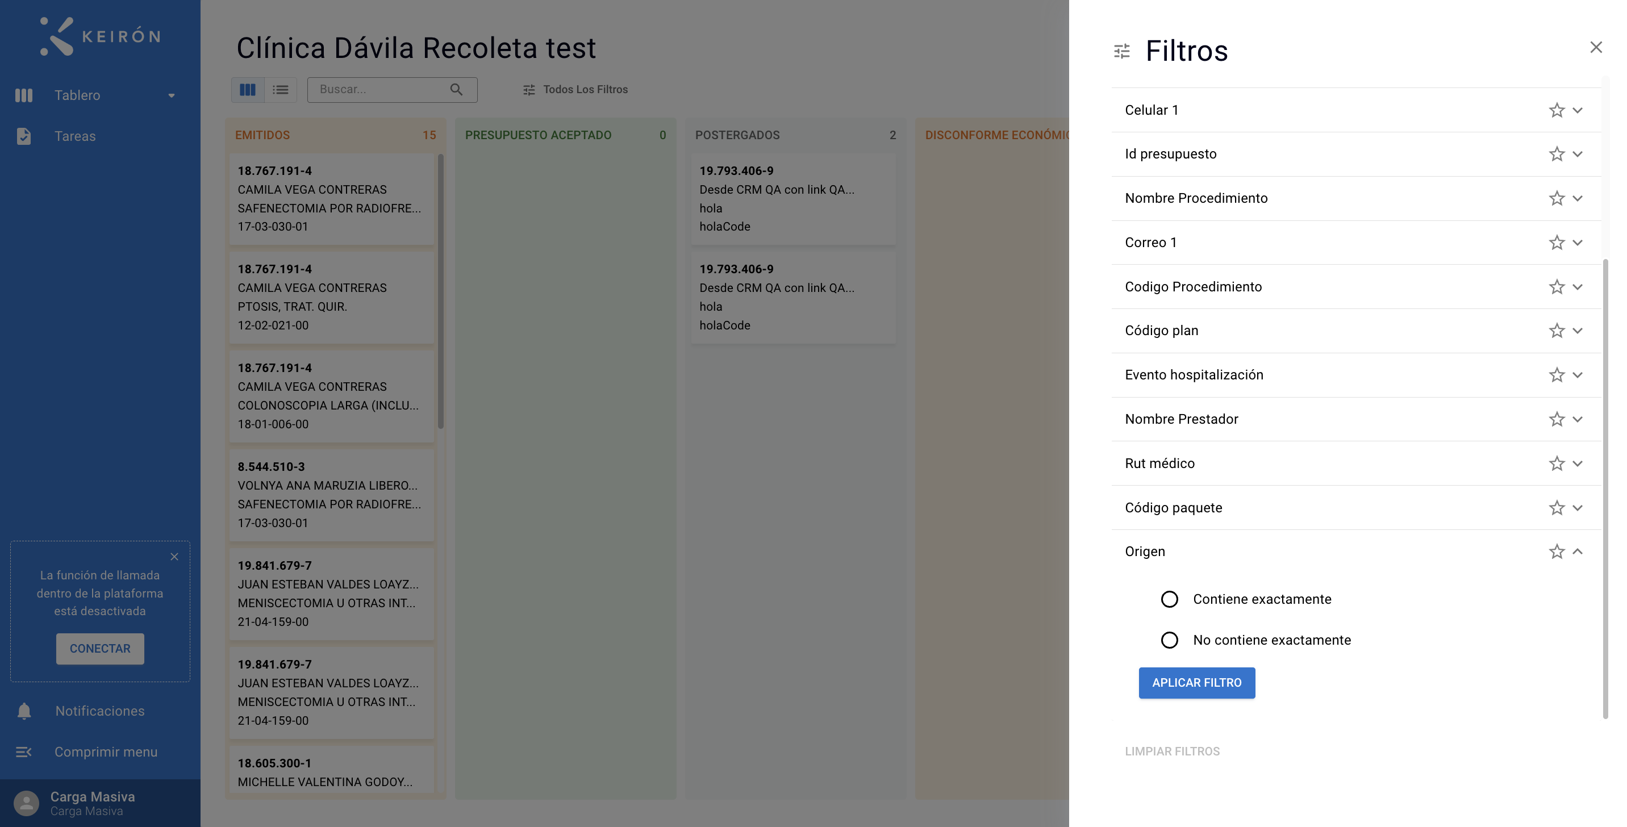Expand the Evento hospitalización filter
1627x827 pixels.
[x=1578, y=375]
